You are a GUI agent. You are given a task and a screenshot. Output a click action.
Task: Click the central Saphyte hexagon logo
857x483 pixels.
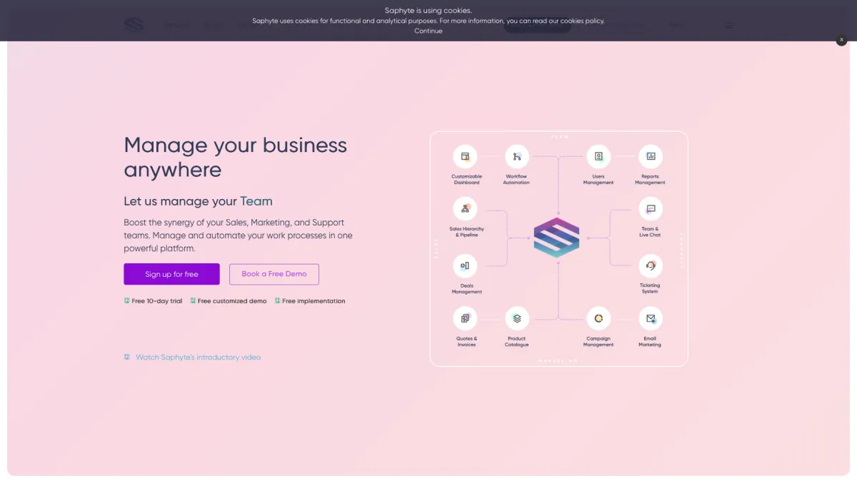tap(557, 238)
